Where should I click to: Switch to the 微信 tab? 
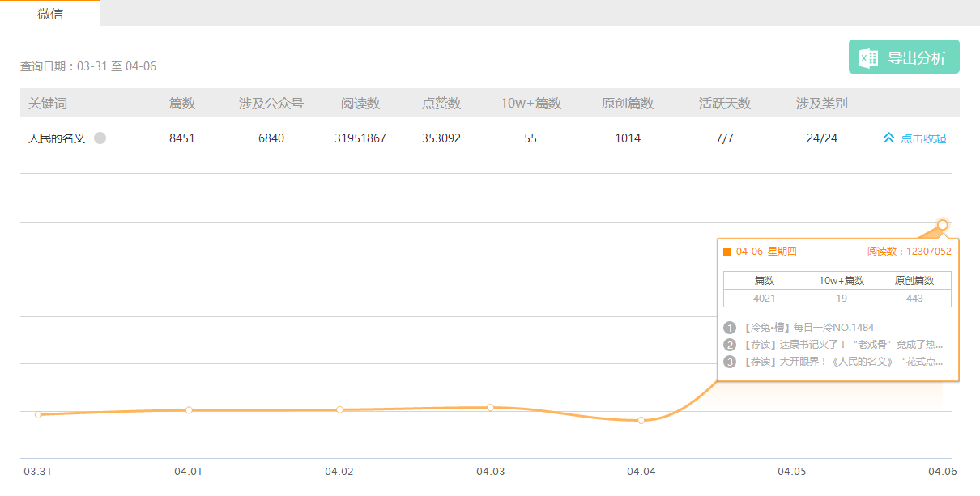(x=50, y=14)
